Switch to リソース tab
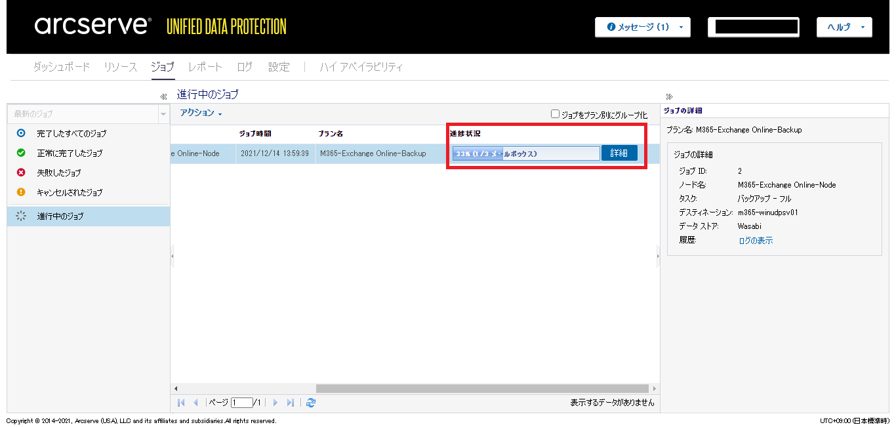This screenshot has height=427, width=896. tap(121, 67)
